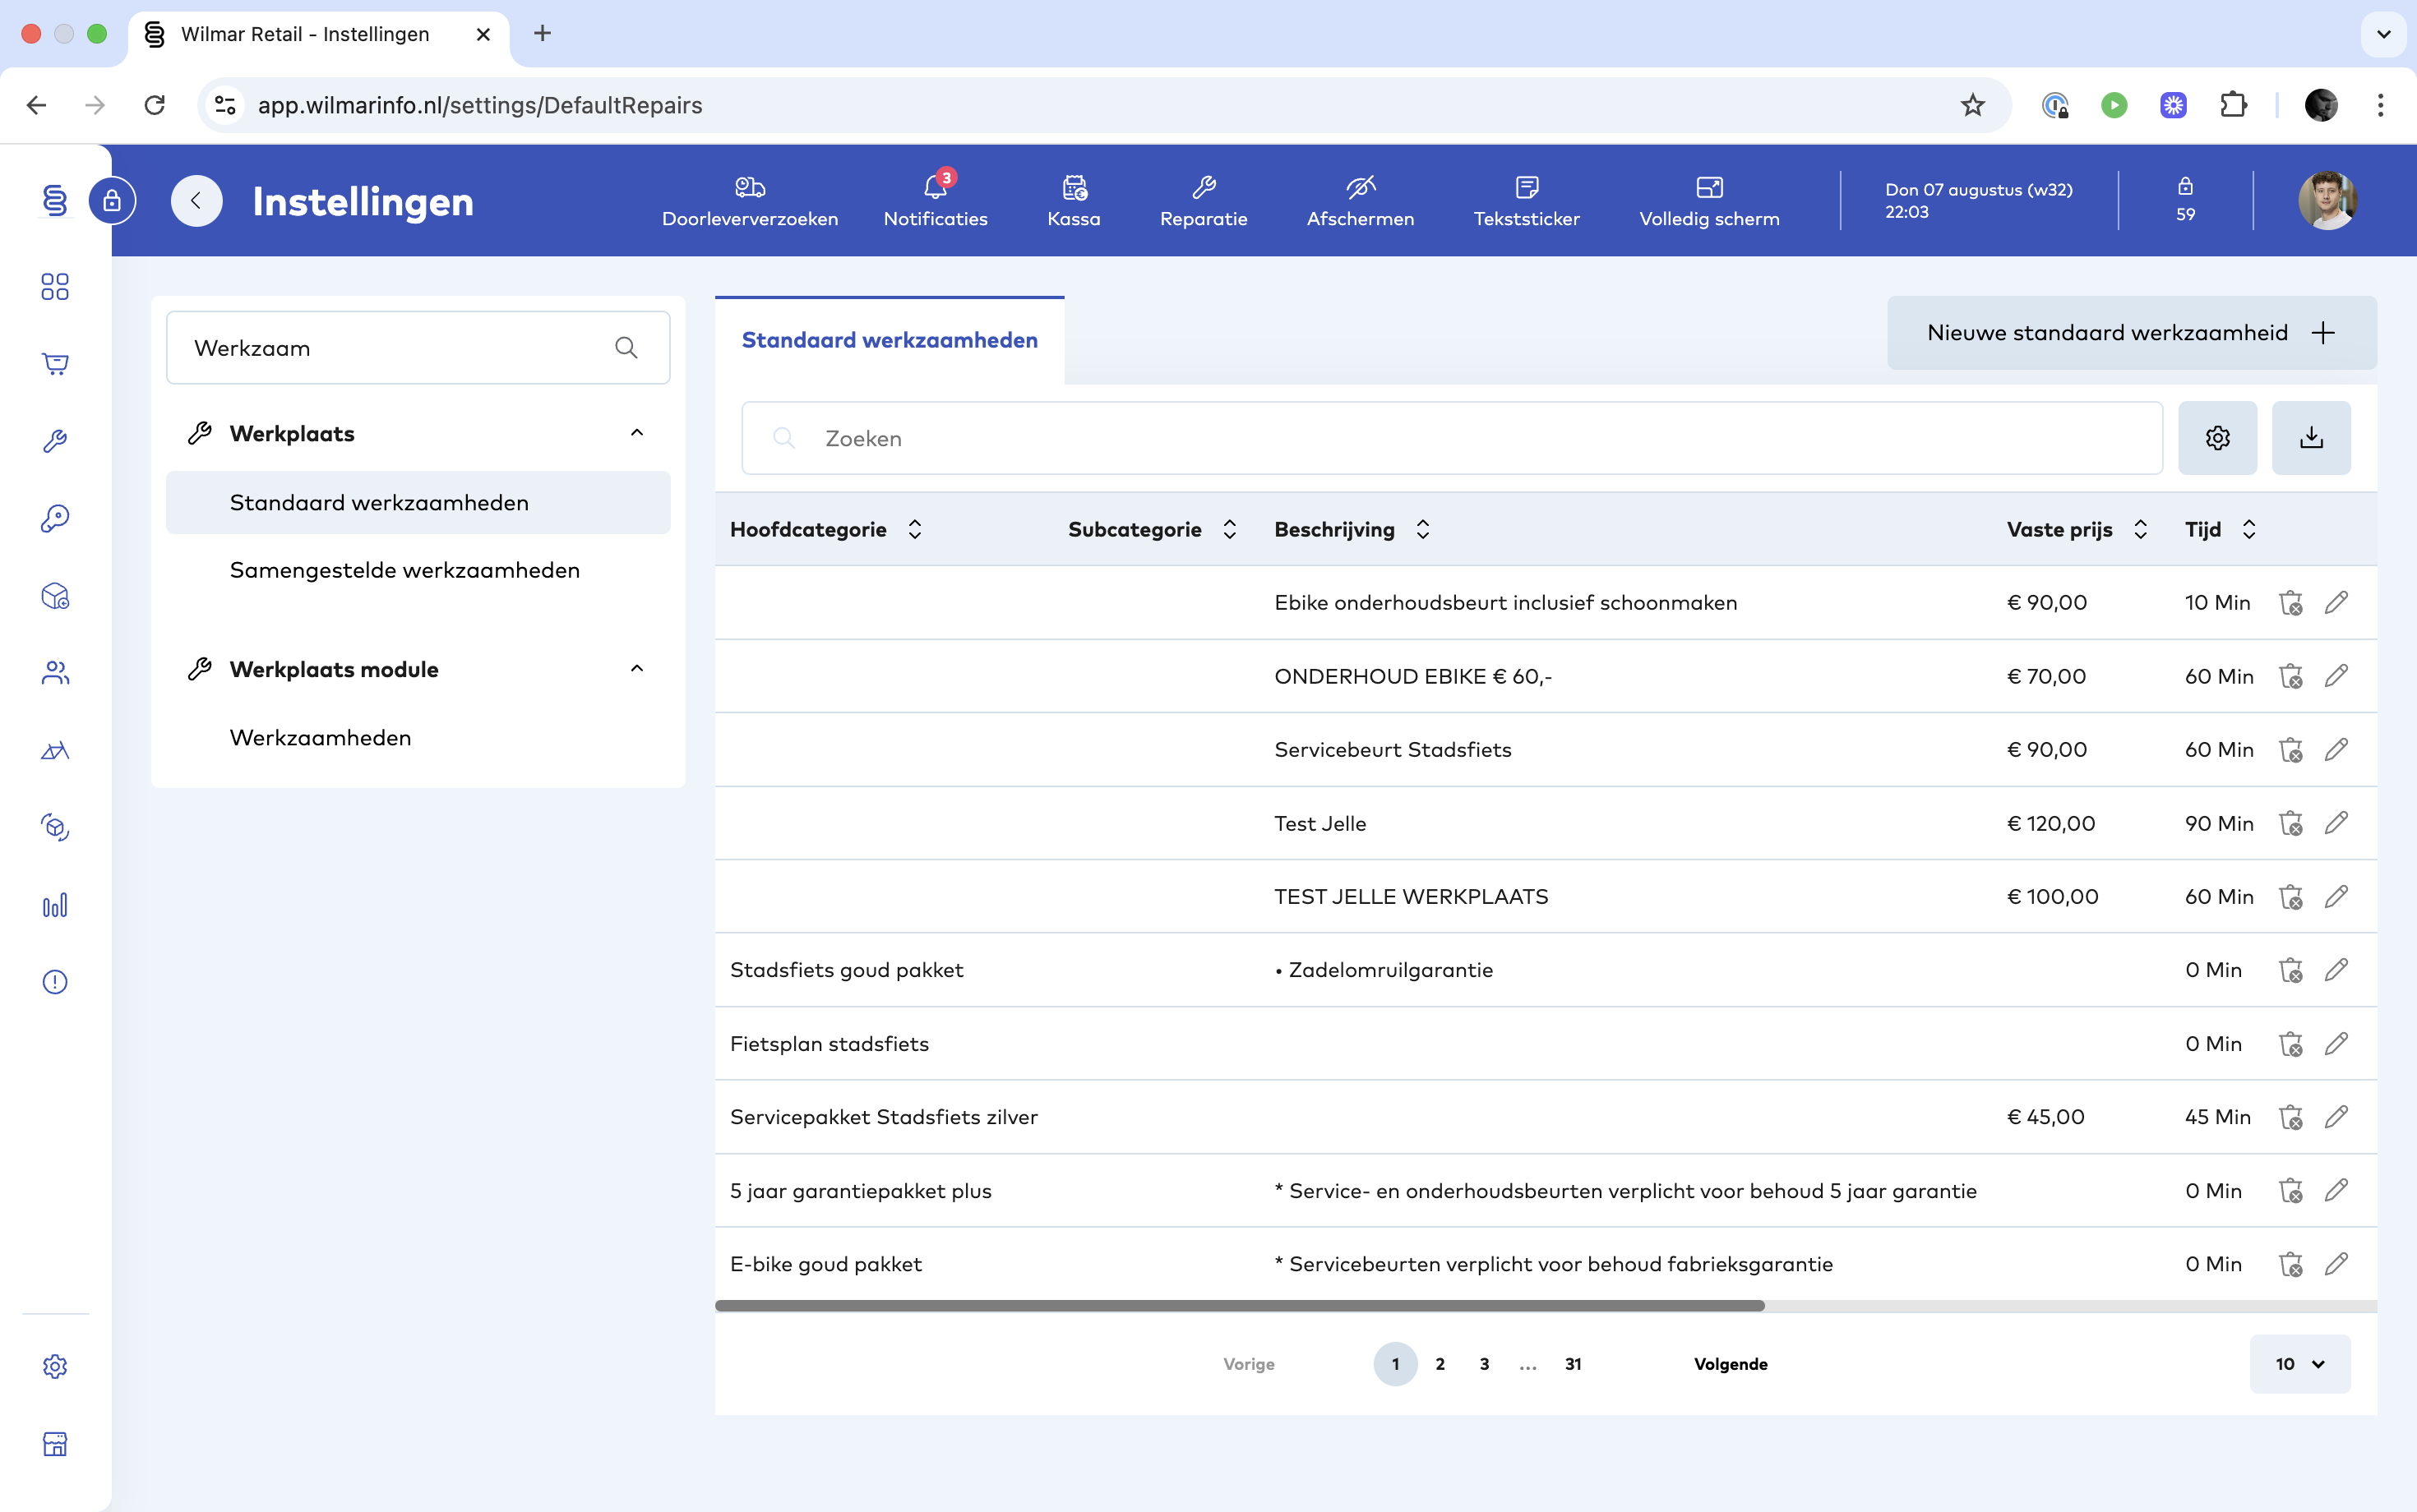Viewport: 2417px width, 1512px height.
Task: Edit the Servicebeurt Stadsfiets row
Action: click(2336, 749)
